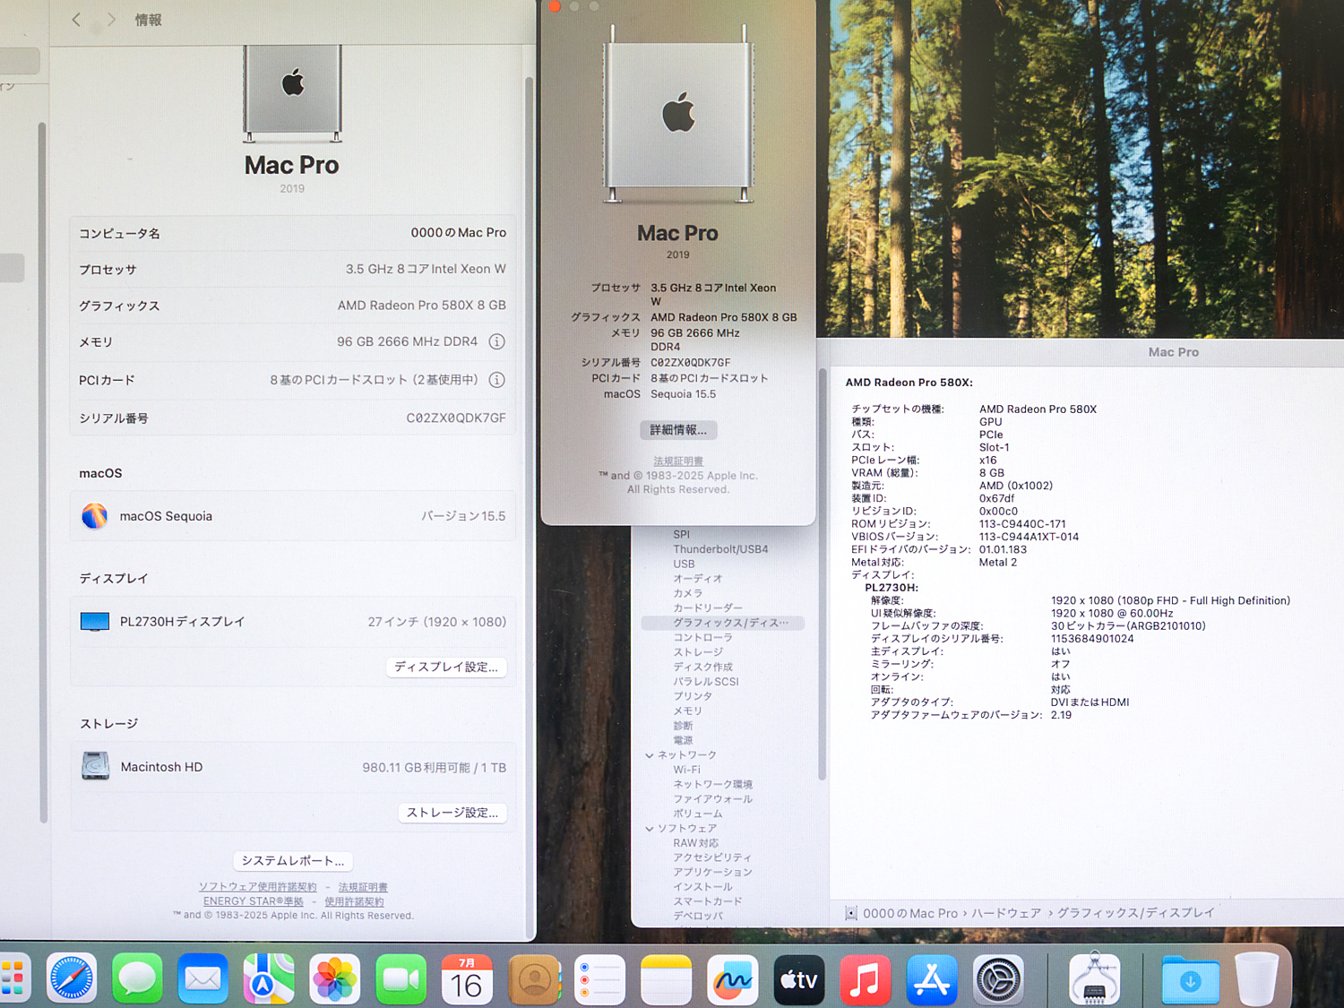Screen dimensions: 1344x1008
Task: Collapse the ネットワーク tree section
Action: (x=650, y=755)
